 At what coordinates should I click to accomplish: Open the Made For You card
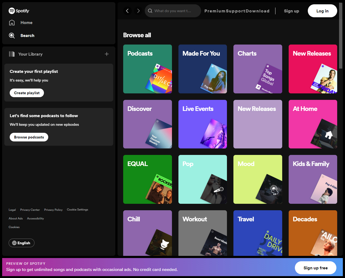(203, 69)
